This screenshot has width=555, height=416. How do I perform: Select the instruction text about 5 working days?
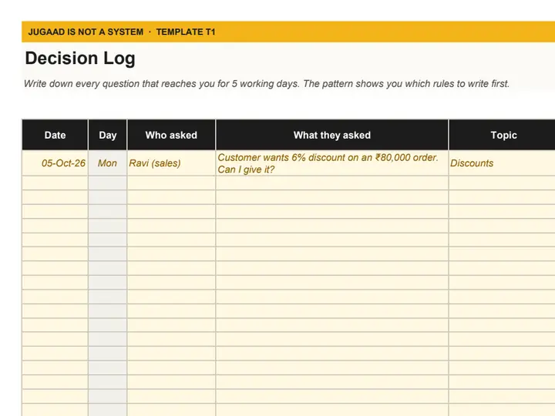coord(267,84)
